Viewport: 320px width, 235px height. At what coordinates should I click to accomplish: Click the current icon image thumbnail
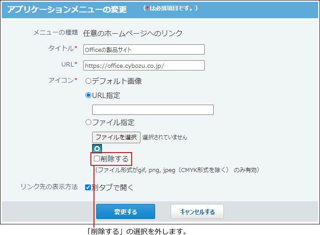[97, 149]
